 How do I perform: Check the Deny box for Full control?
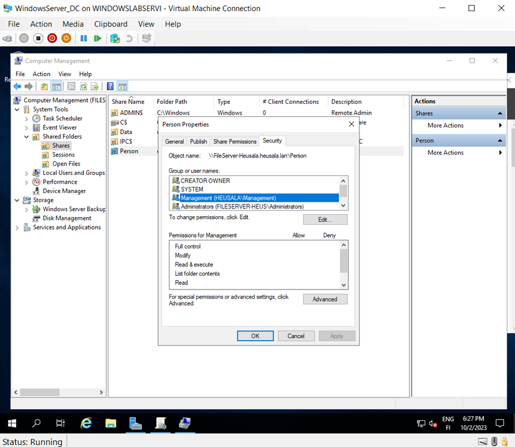coord(330,245)
